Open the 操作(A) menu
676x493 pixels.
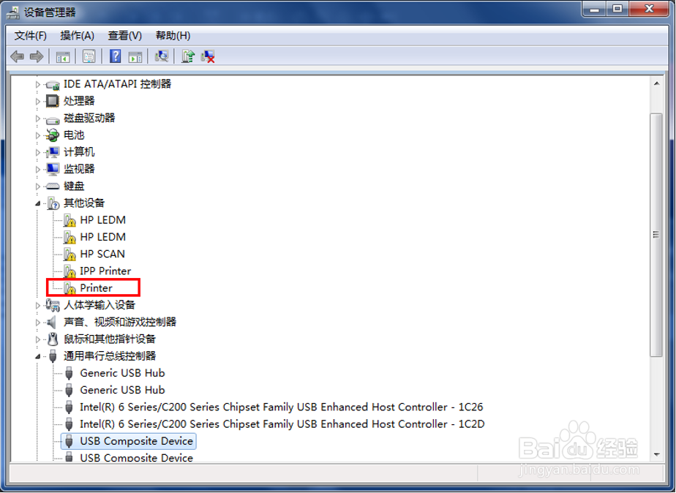[77, 35]
